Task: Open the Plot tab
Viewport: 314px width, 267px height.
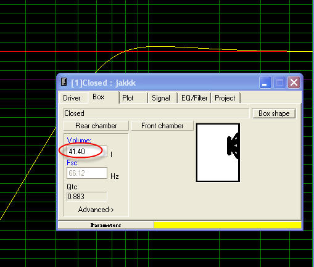Action: click(128, 98)
